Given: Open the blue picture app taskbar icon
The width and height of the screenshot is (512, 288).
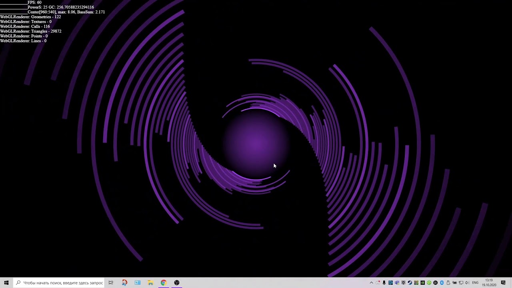Looking at the screenshot, I should pyautogui.click(x=138, y=283).
